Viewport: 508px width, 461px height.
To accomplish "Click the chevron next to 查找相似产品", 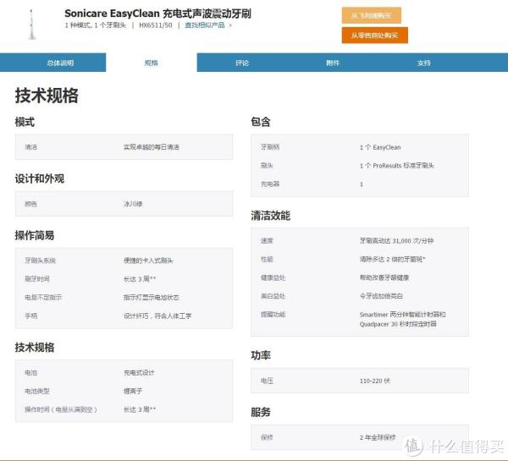I will click(x=230, y=25).
